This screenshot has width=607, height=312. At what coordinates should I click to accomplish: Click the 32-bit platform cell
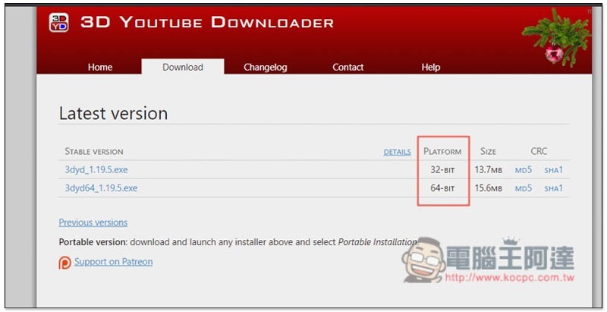coord(442,170)
